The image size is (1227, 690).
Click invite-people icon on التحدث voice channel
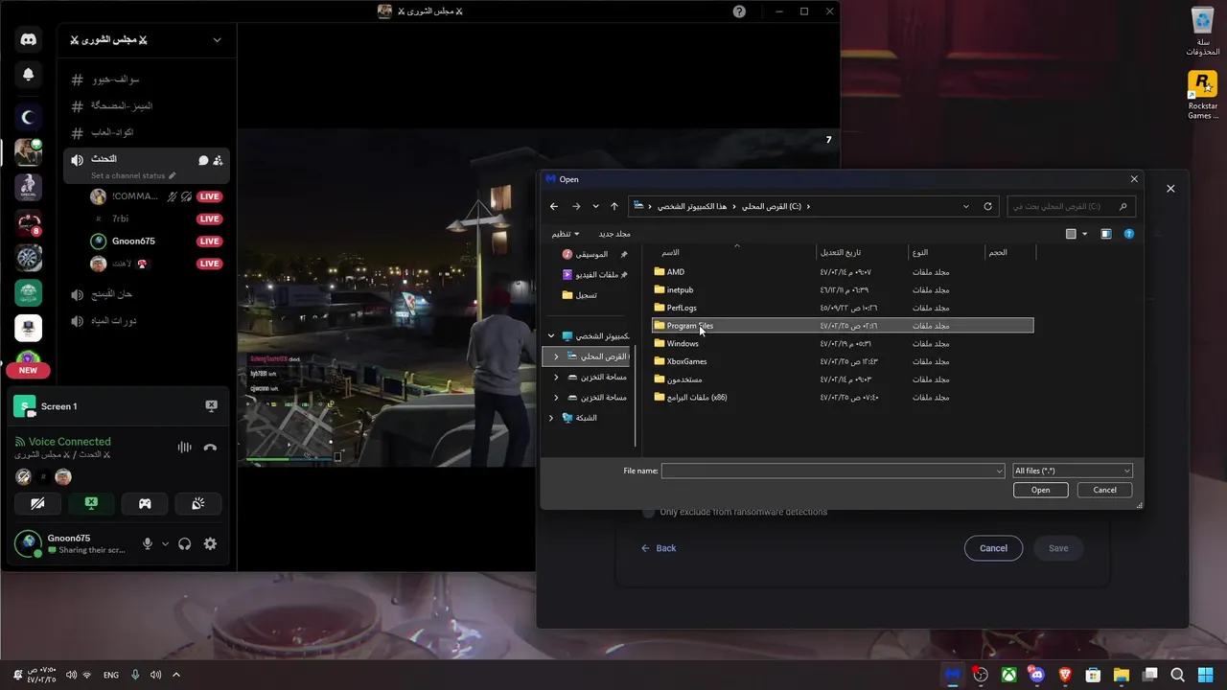pos(218,160)
